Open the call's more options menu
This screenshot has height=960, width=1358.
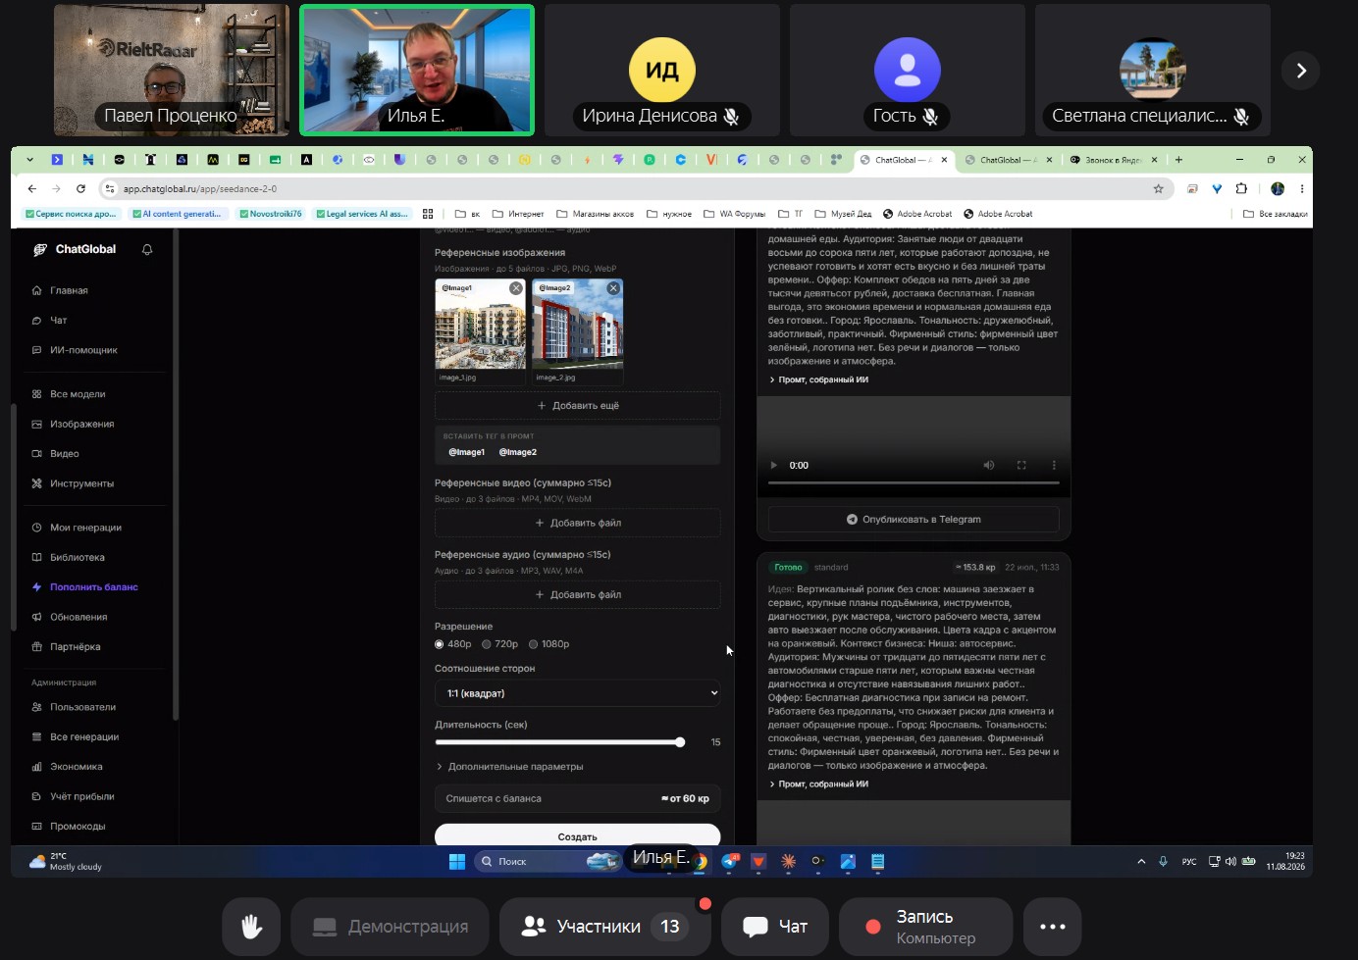[1053, 927]
